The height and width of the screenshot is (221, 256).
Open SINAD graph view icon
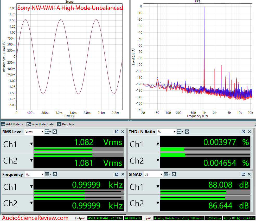point(167,174)
